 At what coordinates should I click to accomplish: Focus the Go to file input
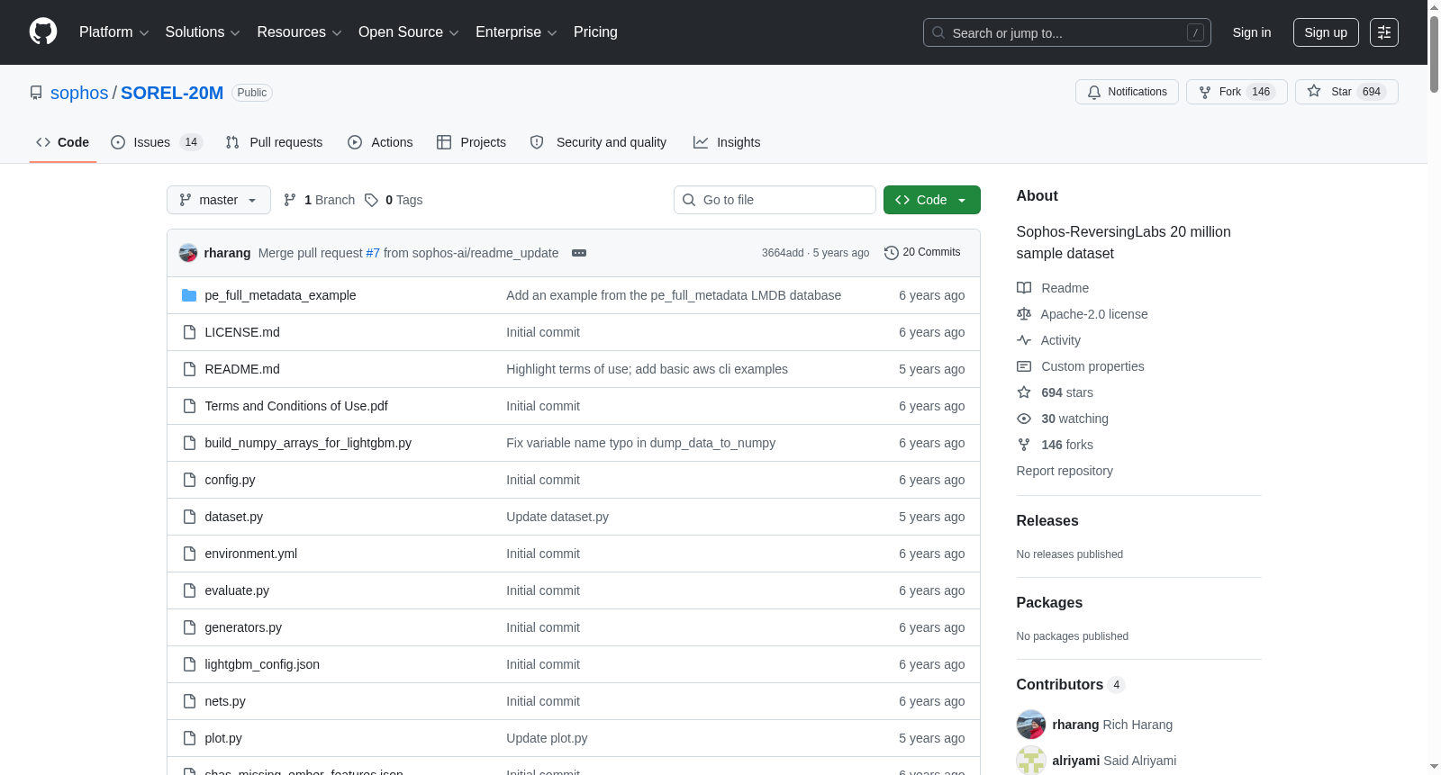click(775, 200)
